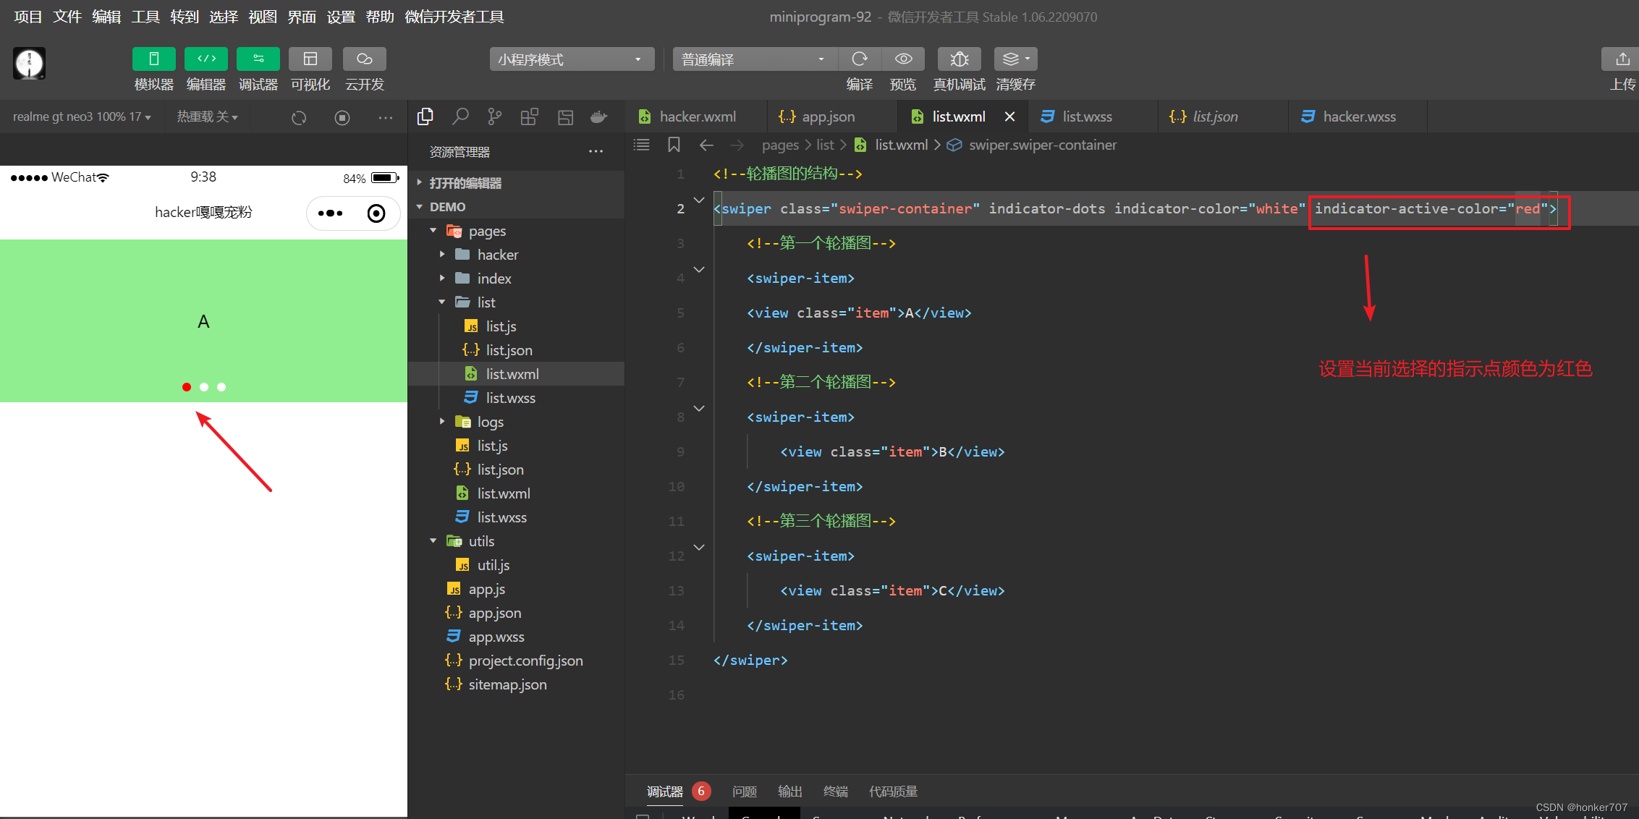1639x819 pixels.
Task: Toggle the simulator panel button
Action: (x=153, y=59)
